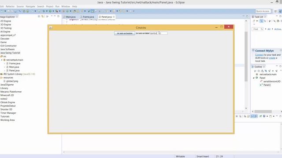282x158 pixels.
Task: Toggle Hide Static Members in Outline
Action: [269, 71]
